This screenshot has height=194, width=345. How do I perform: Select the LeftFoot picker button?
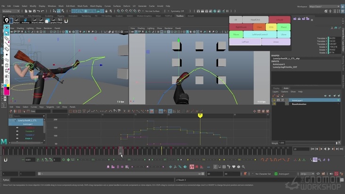[x=246, y=42]
